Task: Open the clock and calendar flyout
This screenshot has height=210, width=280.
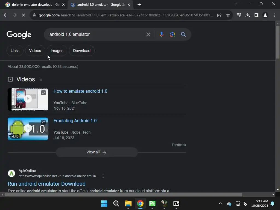Action: click(x=260, y=203)
